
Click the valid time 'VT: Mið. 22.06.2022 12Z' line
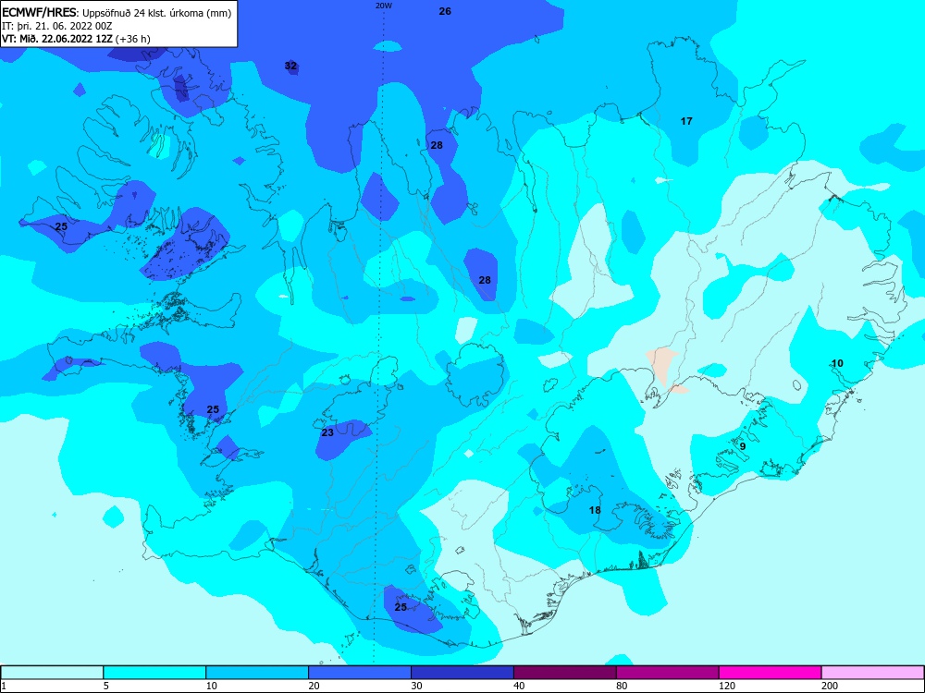coord(57,39)
